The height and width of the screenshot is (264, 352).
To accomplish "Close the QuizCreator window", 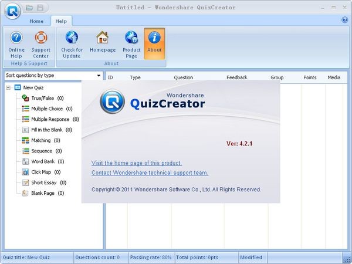I will point(344,8).
